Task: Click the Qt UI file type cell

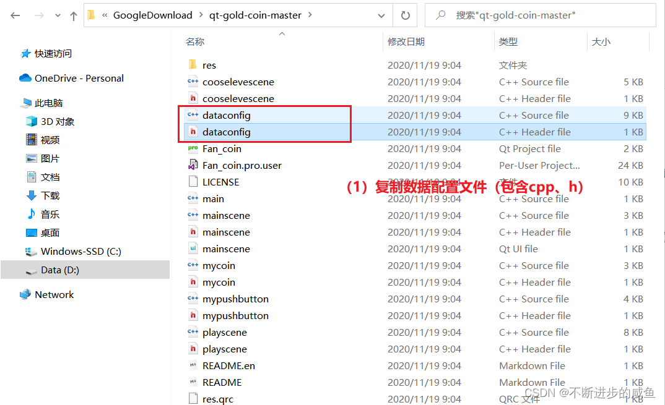Action: pyautogui.click(x=518, y=249)
